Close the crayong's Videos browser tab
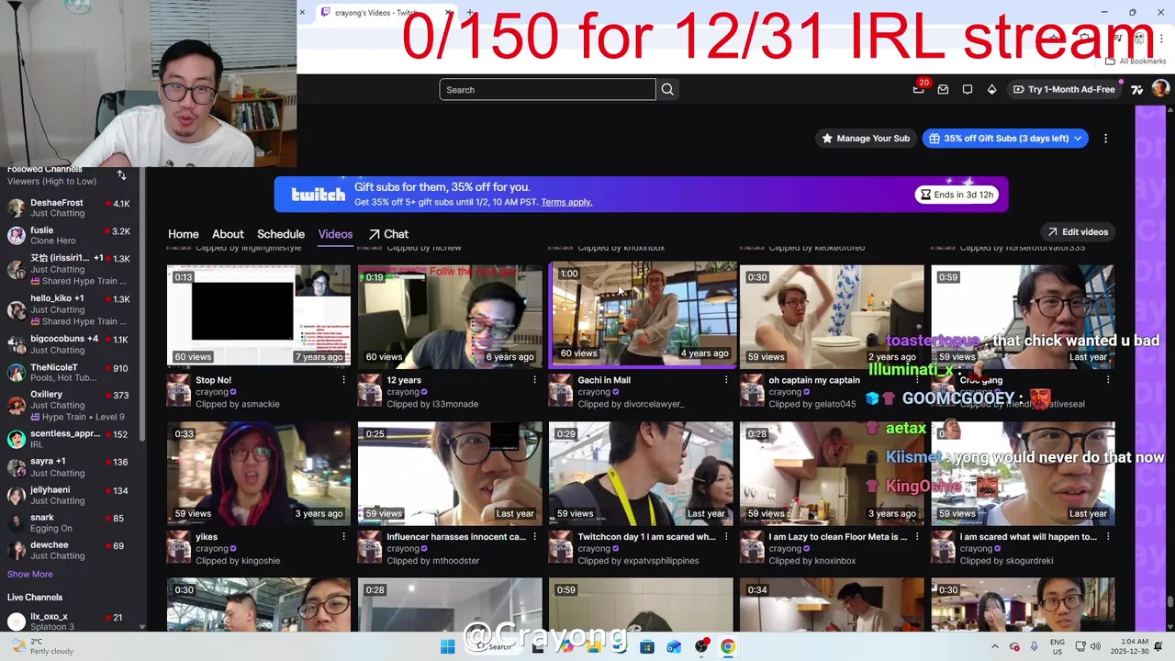The image size is (1175, 661). (448, 13)
